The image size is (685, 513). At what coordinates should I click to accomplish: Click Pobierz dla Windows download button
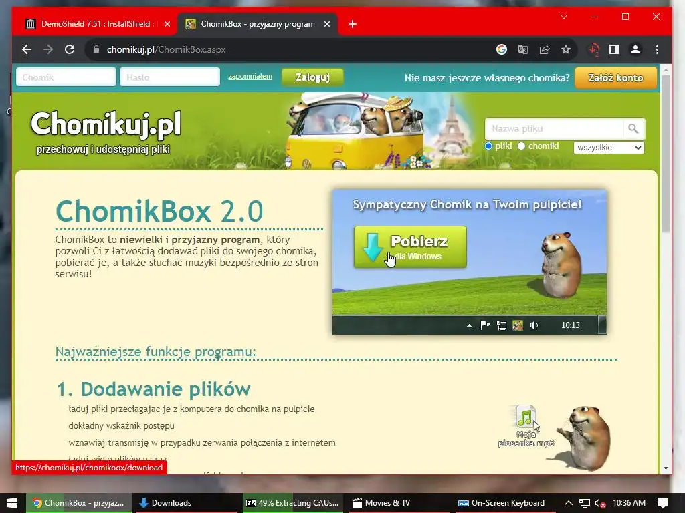[x=410, y=247]
